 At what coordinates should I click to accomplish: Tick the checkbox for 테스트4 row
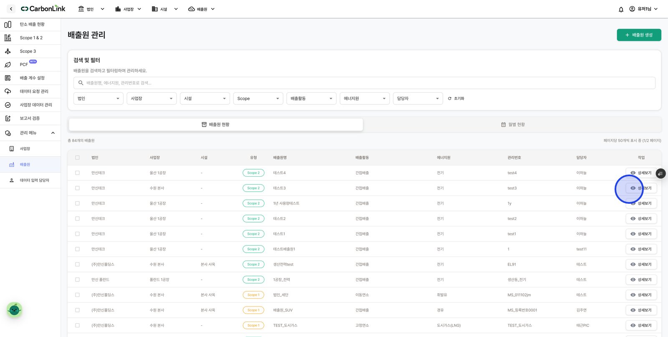[77, 173]
